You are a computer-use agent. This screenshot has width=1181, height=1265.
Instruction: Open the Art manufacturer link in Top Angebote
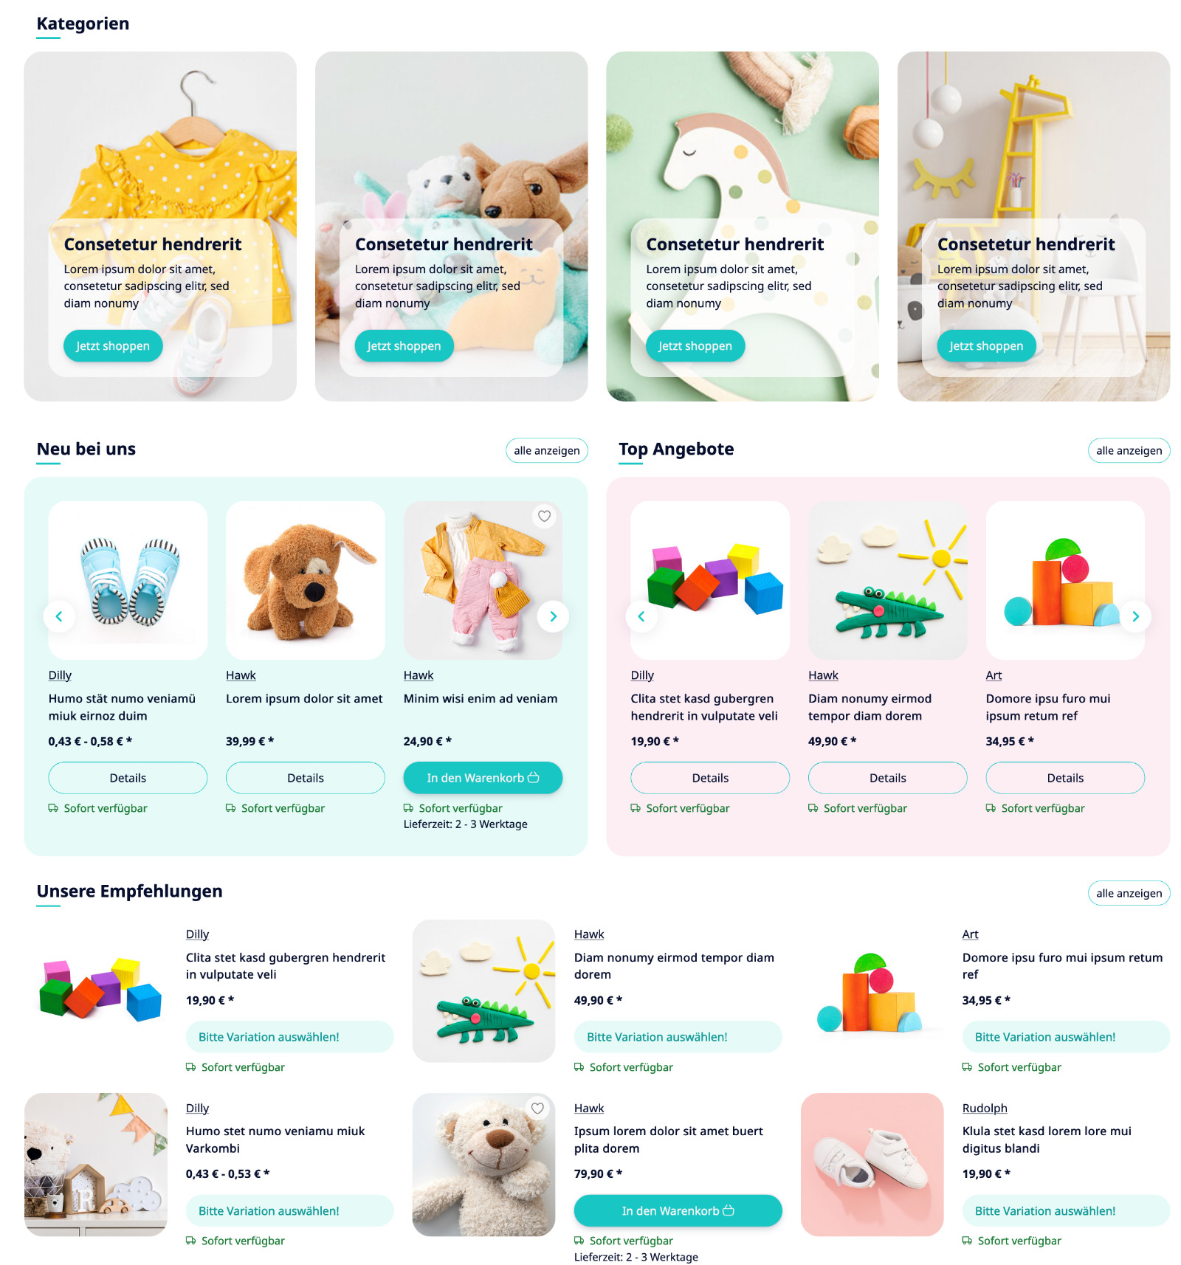(x=994, y=675)
